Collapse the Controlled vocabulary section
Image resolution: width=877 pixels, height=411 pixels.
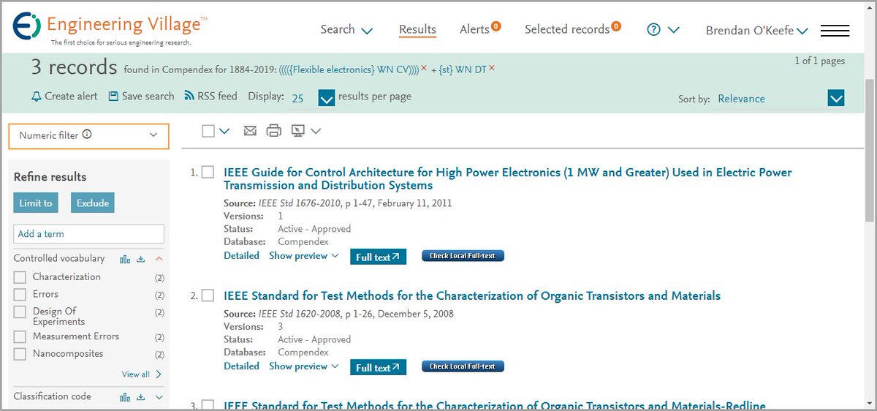[x=159, y=259]
